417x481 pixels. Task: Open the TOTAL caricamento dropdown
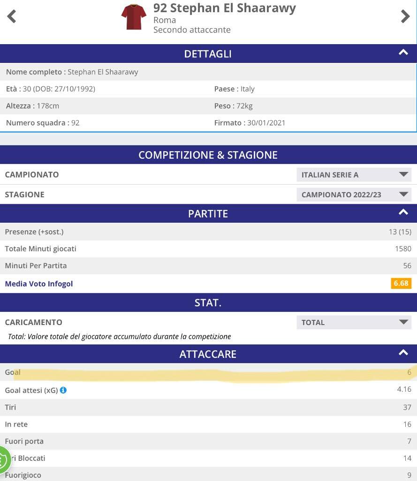coord(354,322)
